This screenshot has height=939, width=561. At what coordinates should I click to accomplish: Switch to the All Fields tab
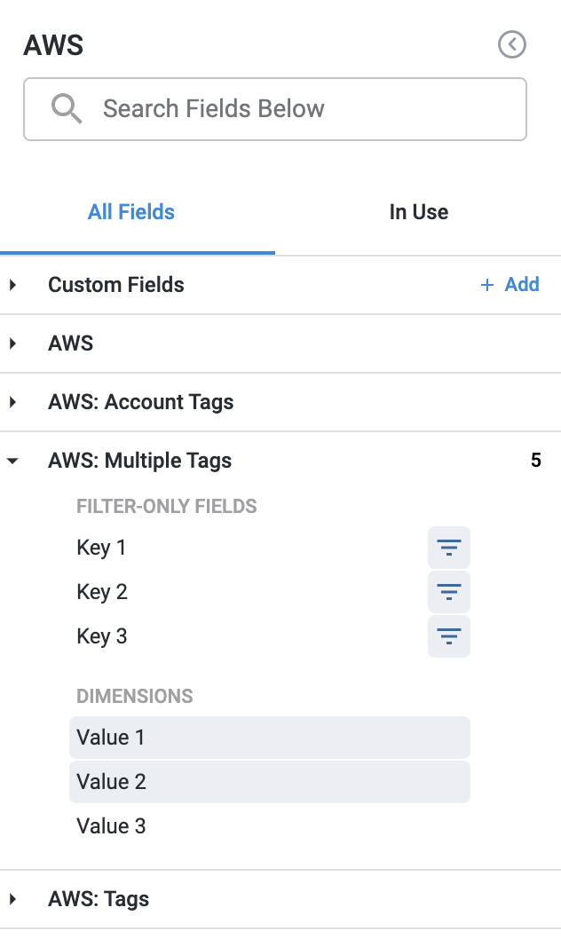click(x=131, y=212)
